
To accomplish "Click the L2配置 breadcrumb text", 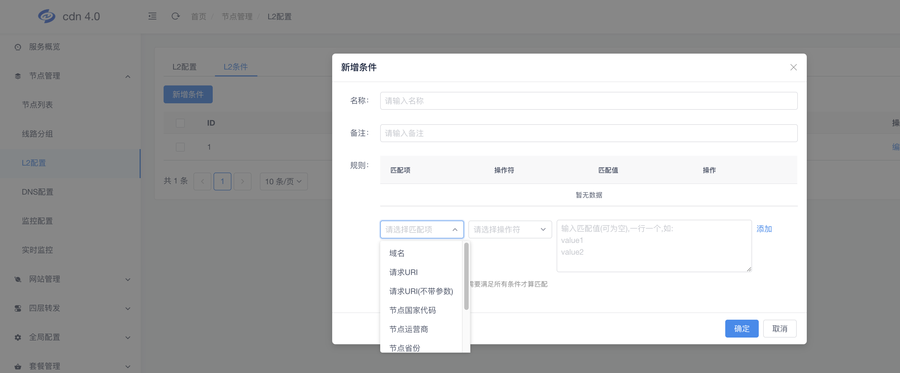I will [x=279, y=16].
